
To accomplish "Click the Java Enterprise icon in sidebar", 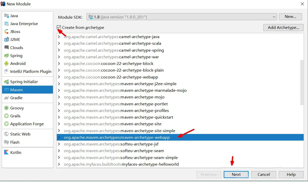I will pyautogui.click(x=6, y=24).
